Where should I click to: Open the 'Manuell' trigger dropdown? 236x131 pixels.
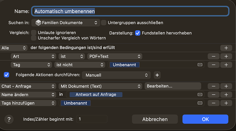pyautogui.click(x=116, y=75)
